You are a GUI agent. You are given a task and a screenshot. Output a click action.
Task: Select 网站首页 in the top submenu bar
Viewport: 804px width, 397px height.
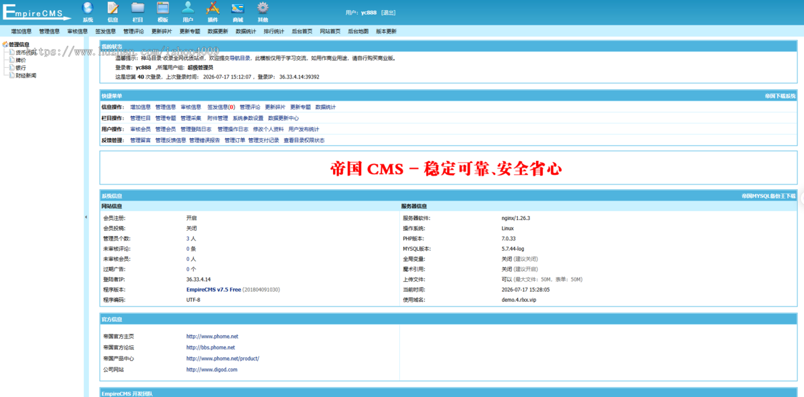(x=331, y=31)
